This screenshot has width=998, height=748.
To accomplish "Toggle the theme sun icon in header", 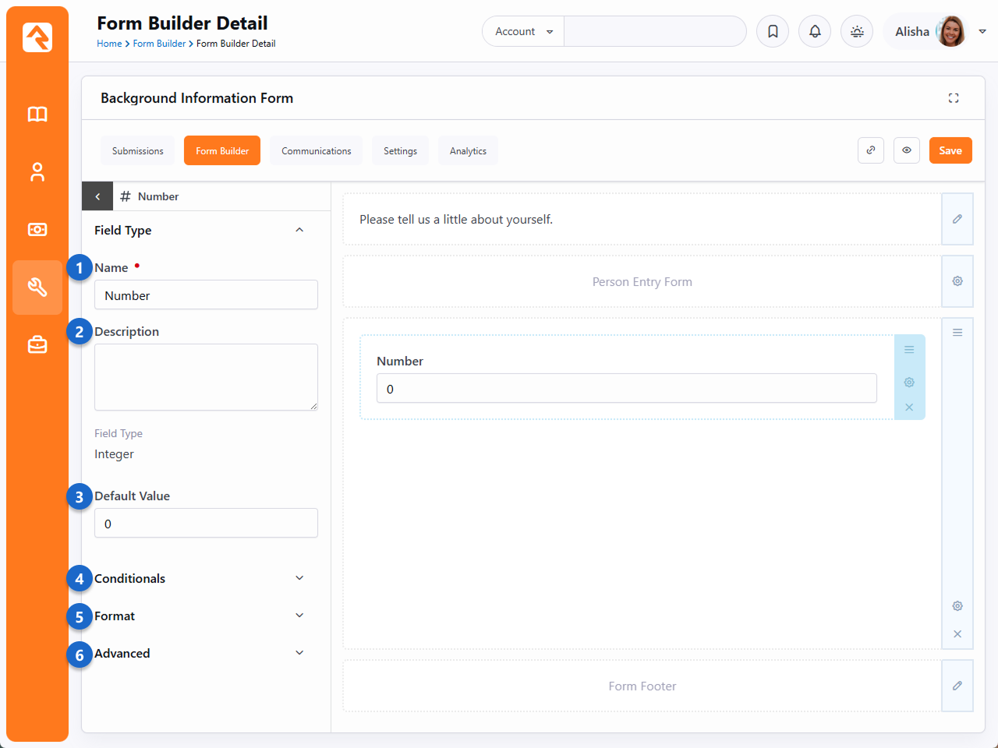I will [x=857, y=32].
